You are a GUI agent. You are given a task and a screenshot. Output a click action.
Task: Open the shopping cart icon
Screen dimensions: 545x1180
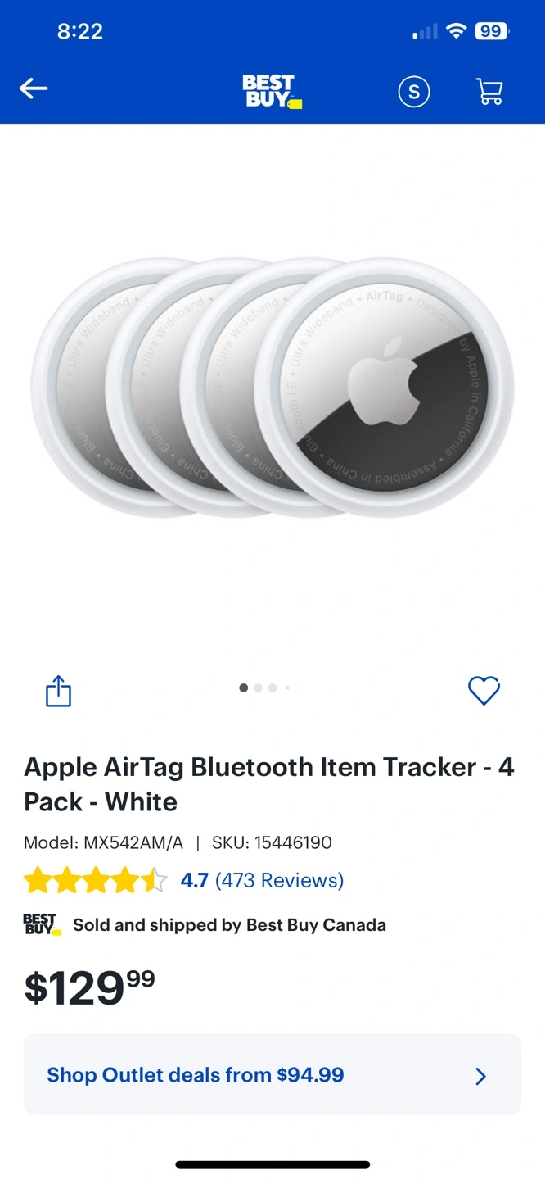[489, 91]
